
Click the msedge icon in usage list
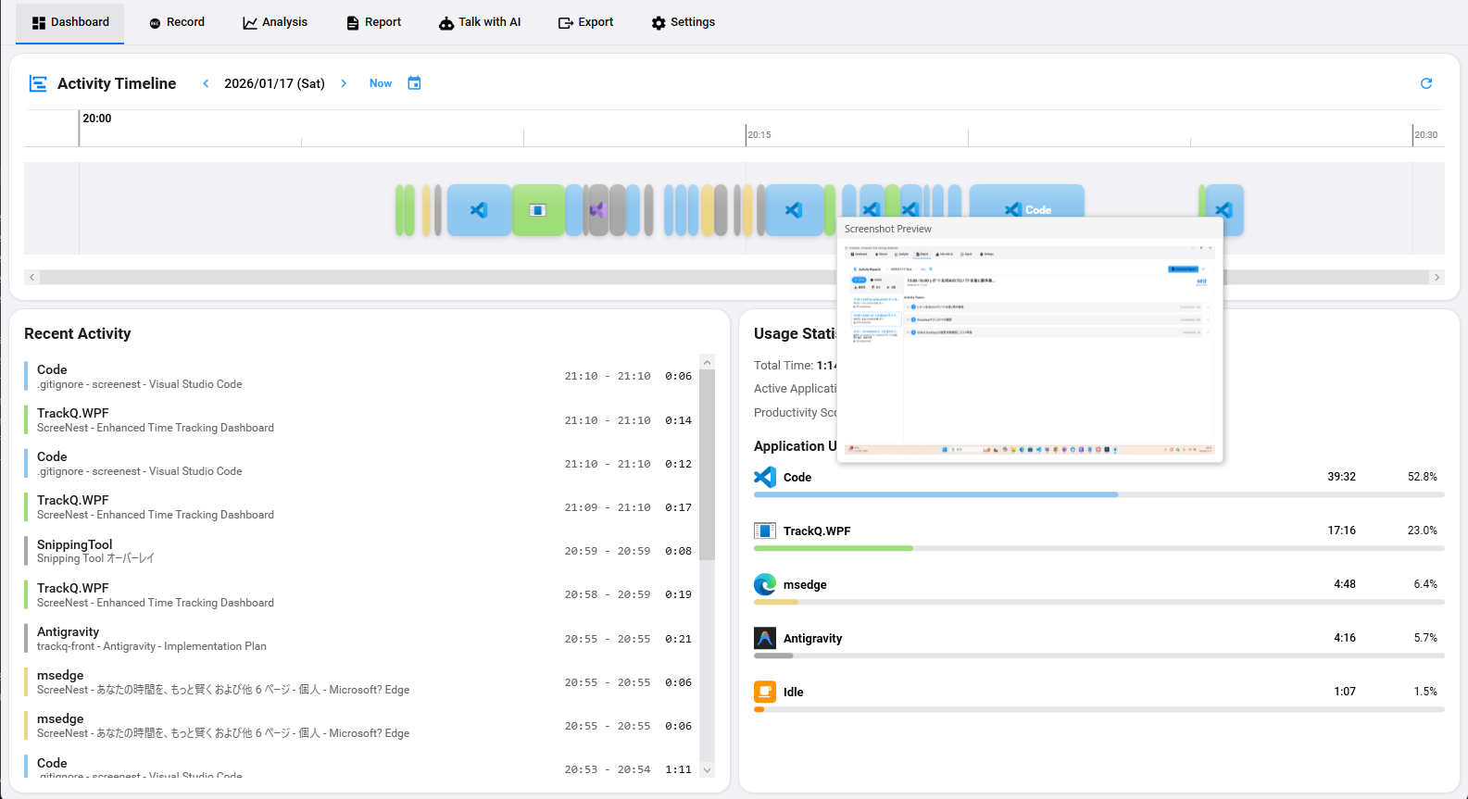click(x=765, y=584)
